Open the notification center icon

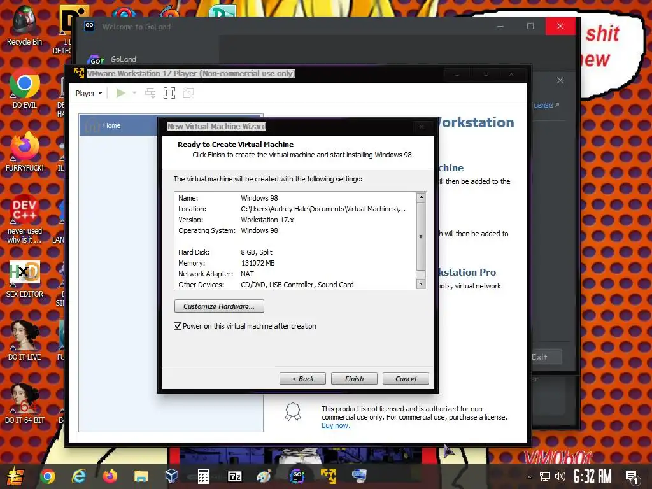632,478
